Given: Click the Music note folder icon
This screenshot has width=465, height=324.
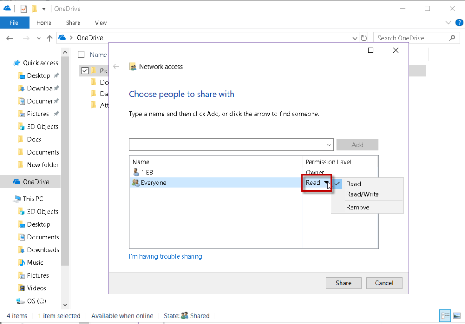Looking at the screenshot, I should coord(21,263).
